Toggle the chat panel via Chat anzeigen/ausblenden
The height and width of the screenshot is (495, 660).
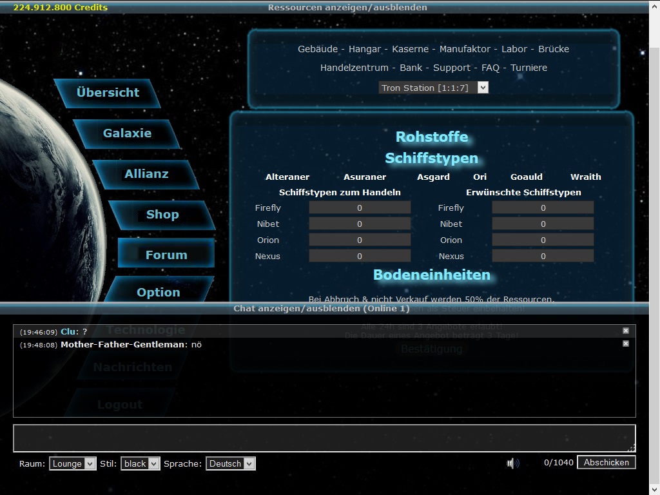(x=321, y=309)
